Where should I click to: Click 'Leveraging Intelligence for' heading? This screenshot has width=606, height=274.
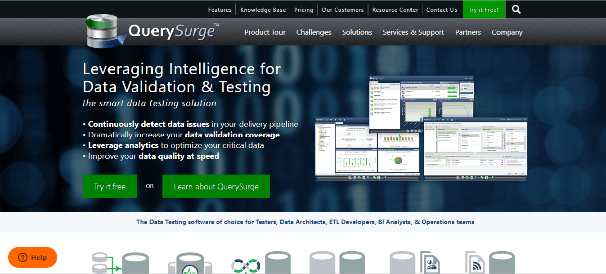click(x=182, y=69)
